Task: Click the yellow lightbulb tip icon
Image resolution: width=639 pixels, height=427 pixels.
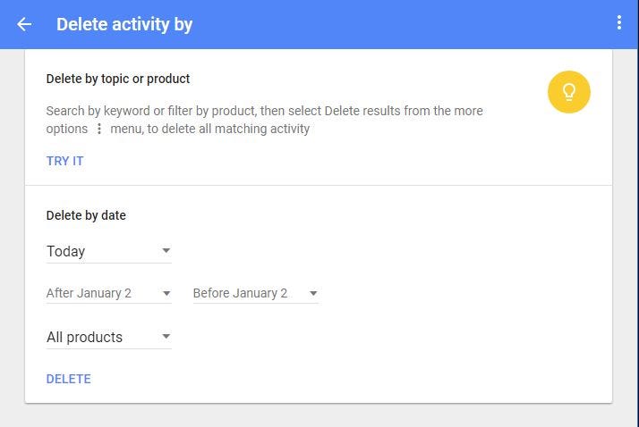Action: click(x=569, y=92)
